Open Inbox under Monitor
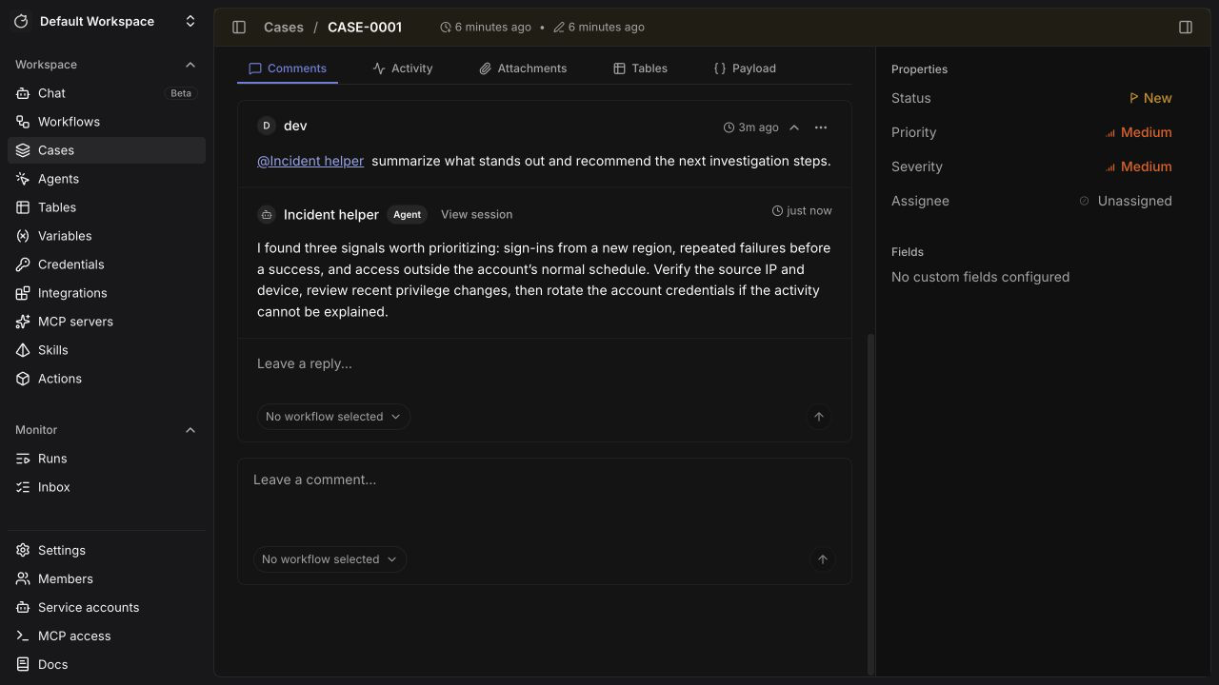The width and height of the screenshot is (1219, 685). tap(107, 487)
